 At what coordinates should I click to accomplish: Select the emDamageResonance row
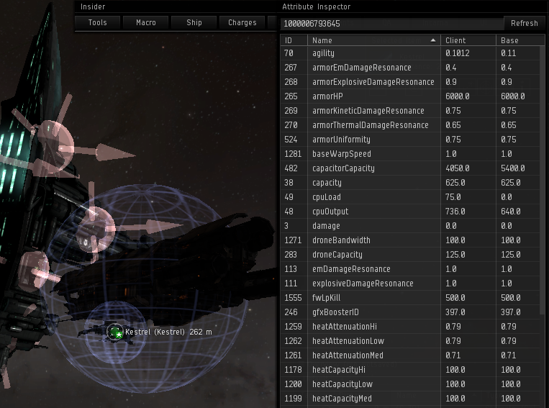tap(410, 268)
